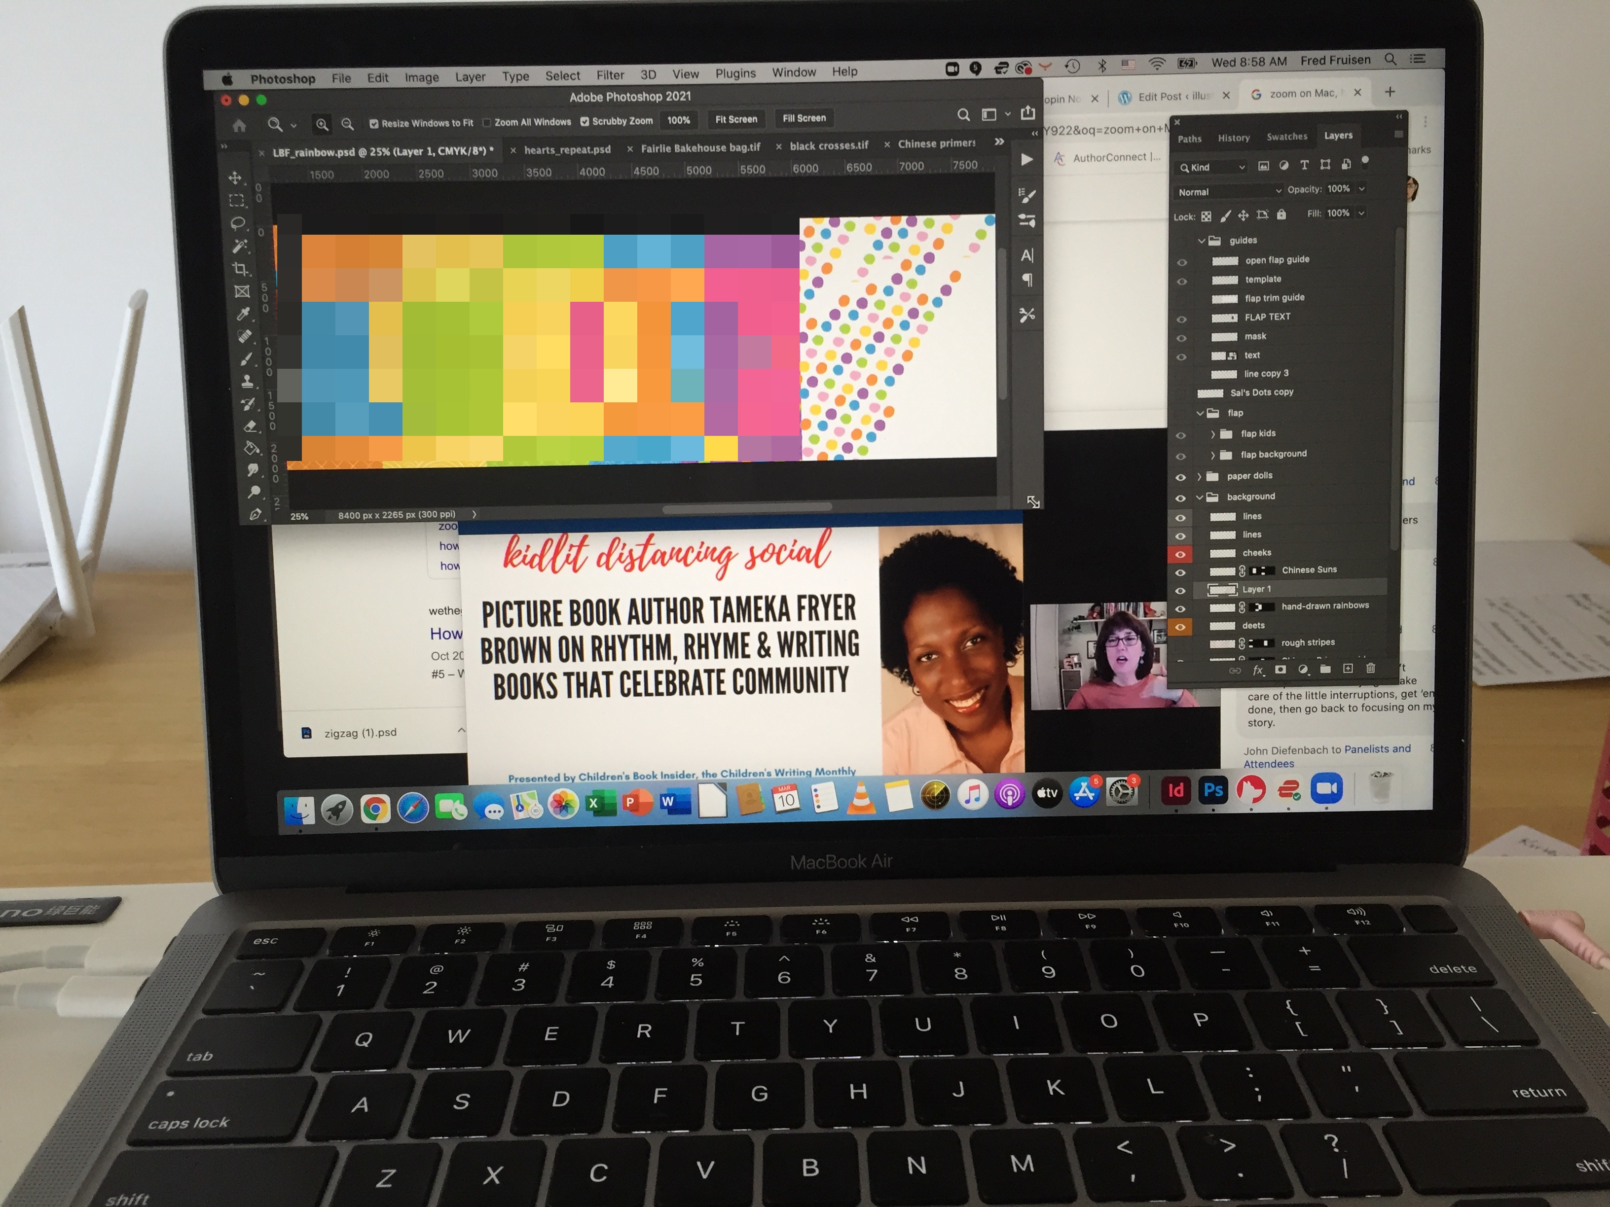Screen dimensions: 1610x1207
Task: Expand the paper dolls layer group
Action: [1200, 477]
